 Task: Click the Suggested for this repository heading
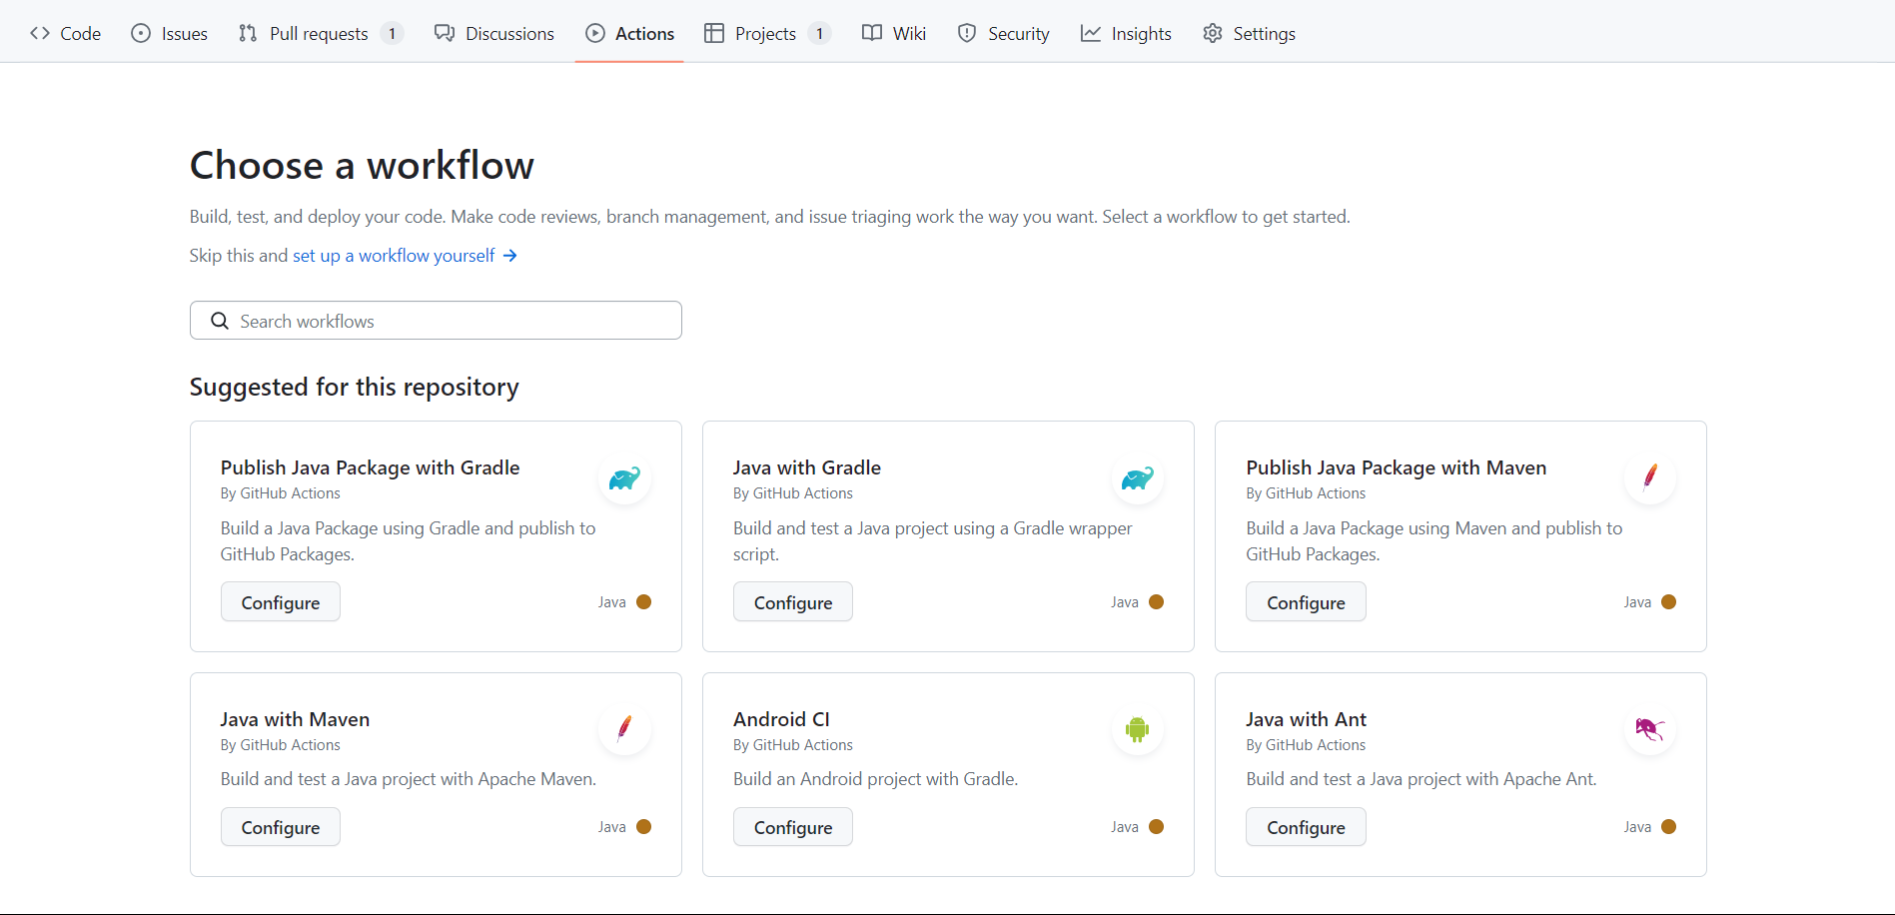click(355, 388)
